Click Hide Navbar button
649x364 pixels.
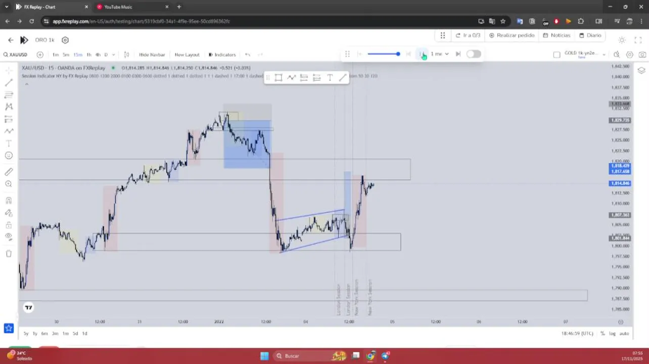coord(152,55)
